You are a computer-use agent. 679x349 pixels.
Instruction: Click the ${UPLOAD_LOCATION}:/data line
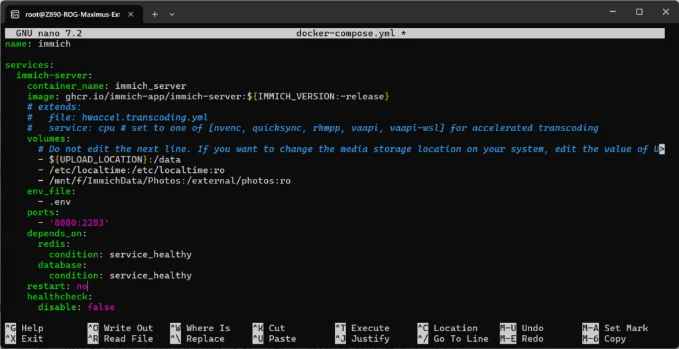click(x=109, y=159)
